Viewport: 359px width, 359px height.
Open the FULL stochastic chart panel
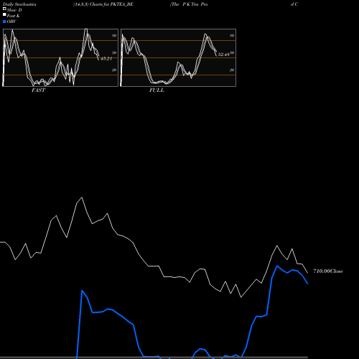(x=178, y=57)
